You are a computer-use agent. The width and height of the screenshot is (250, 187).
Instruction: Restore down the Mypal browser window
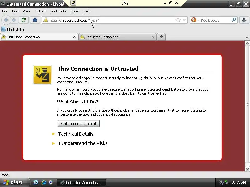(x=238, y=4)
